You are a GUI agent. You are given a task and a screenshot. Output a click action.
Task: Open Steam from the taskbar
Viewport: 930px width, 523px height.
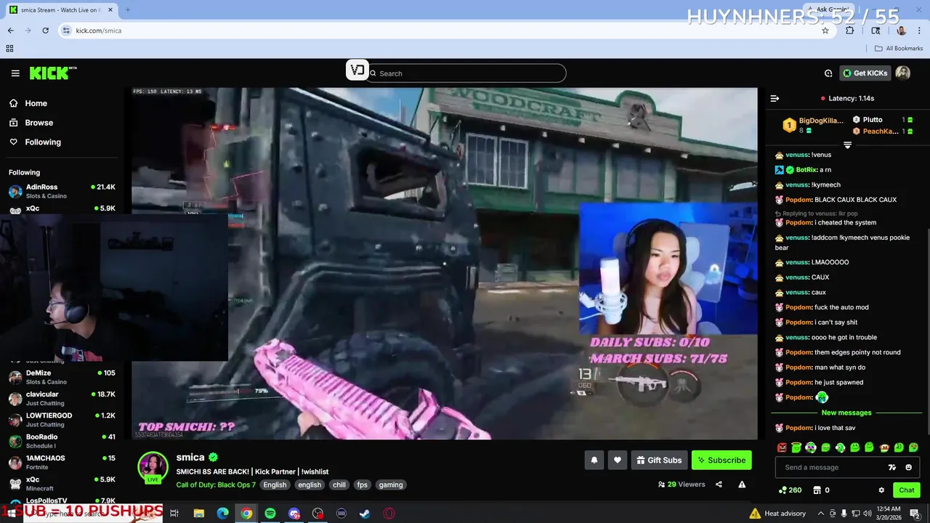click(x=365, y=514)
